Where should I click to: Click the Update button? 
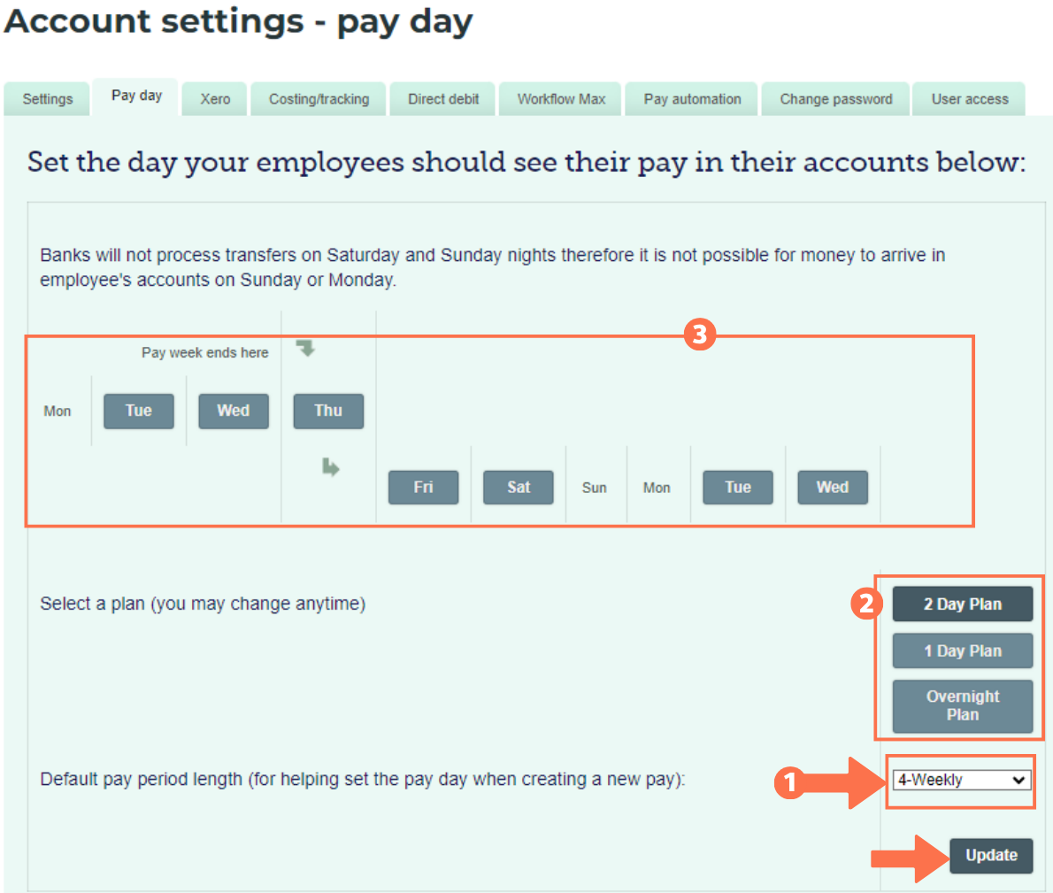tap(991, 856)
